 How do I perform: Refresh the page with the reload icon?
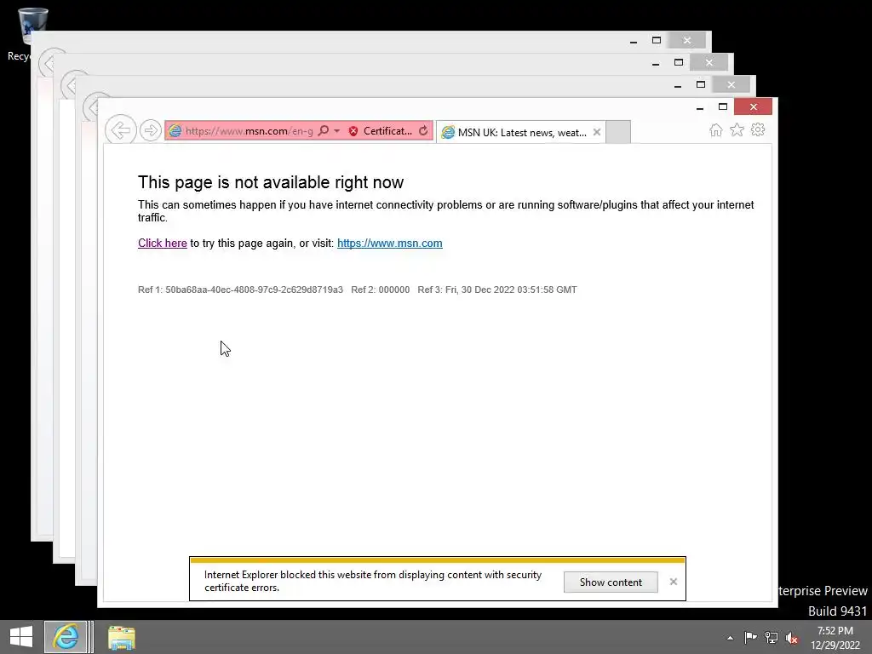tap(423, 130)
